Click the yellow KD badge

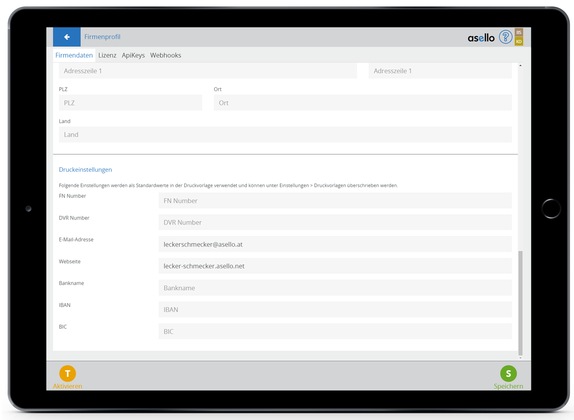[519, 41]
